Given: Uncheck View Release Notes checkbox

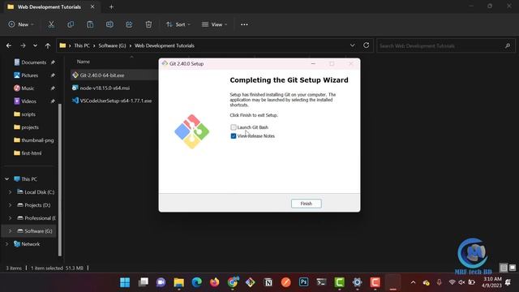Looking at the screenshot, I should (234, 136).
